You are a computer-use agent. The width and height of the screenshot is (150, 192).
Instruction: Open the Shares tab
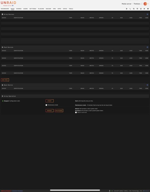[19, 9]
